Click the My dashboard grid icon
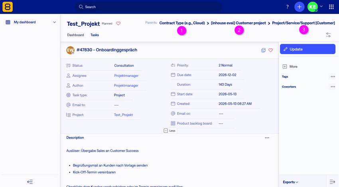Image resolution: width=339 pixels, height=187 pixels. (x=8, y=22)
